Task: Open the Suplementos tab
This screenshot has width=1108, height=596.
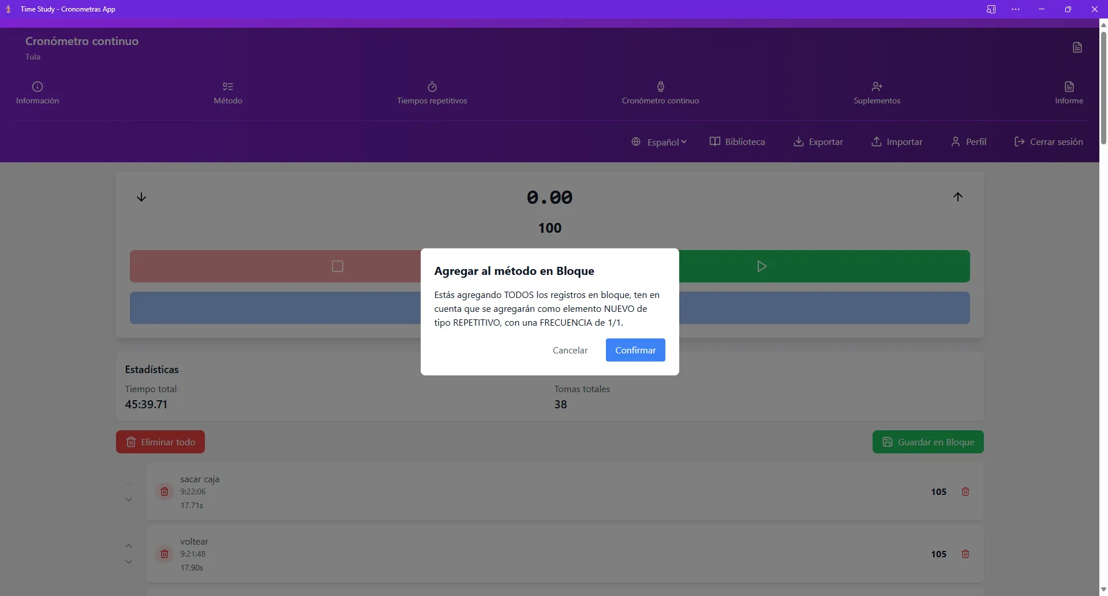Action: click(x=877, y=93)
